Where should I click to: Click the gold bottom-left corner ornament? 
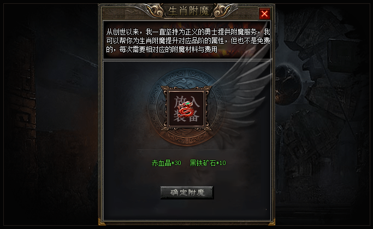click(x=102, y=221)
